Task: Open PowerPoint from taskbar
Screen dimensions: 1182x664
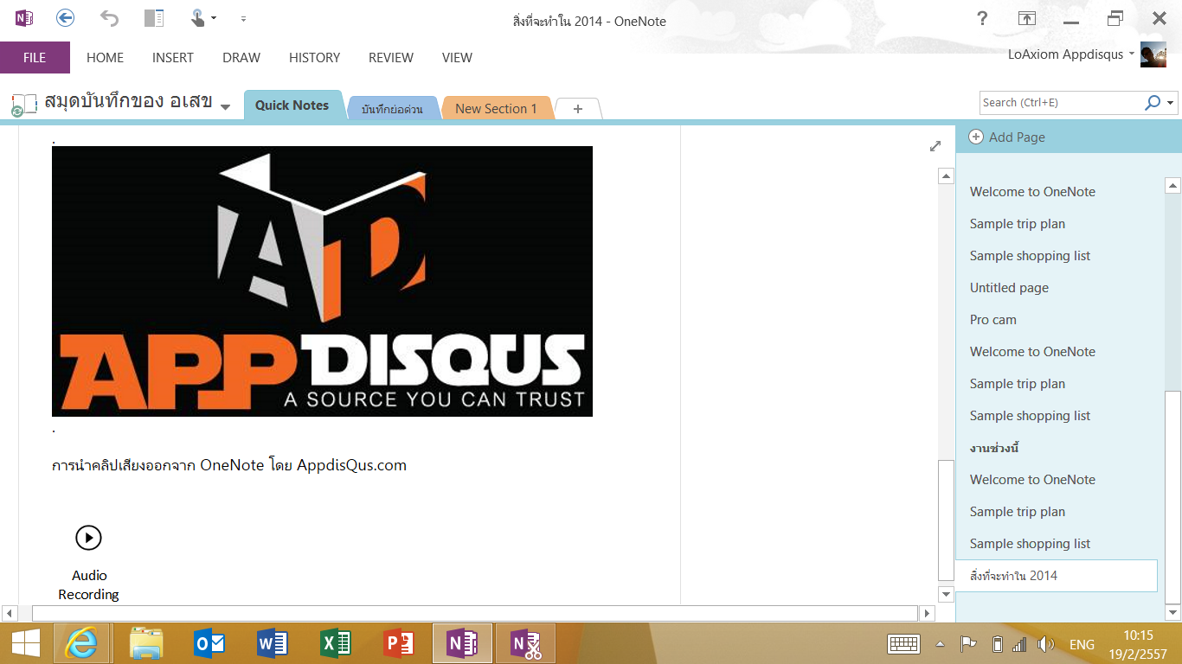Action: tap(399, 644)
